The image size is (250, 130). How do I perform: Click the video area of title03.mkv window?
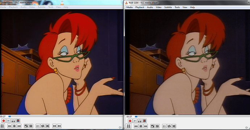(x=62, y=62)
